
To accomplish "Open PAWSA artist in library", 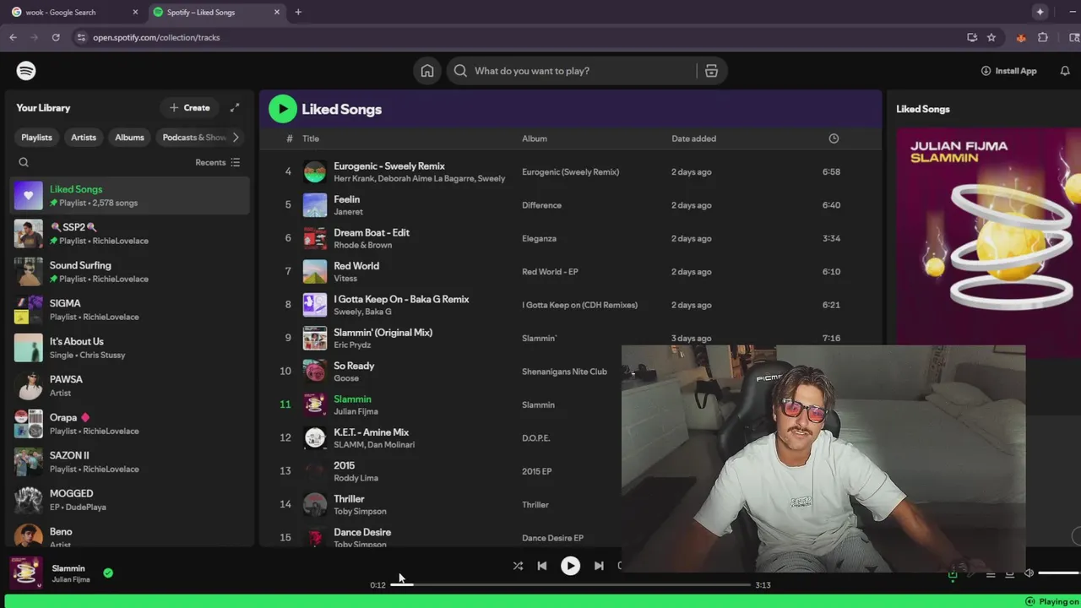I will 131,386.
